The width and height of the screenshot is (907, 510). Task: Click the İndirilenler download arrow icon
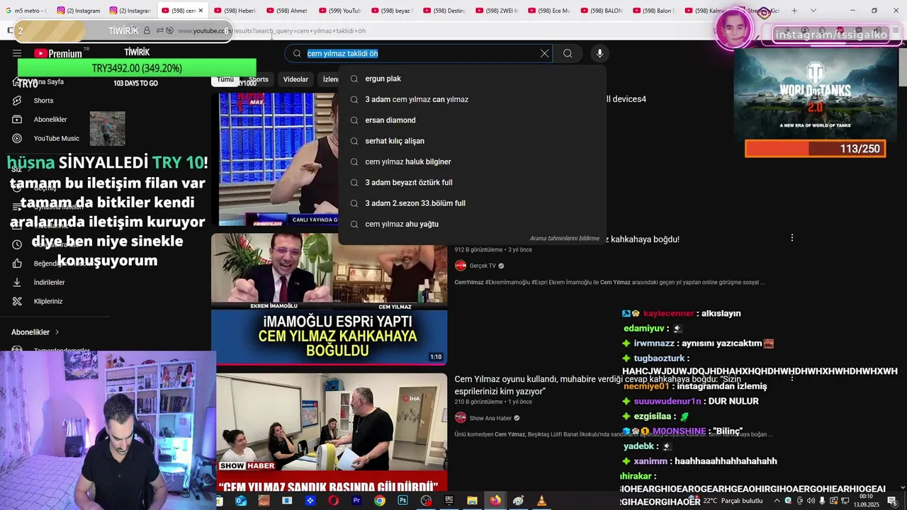(x=18, y=282)
